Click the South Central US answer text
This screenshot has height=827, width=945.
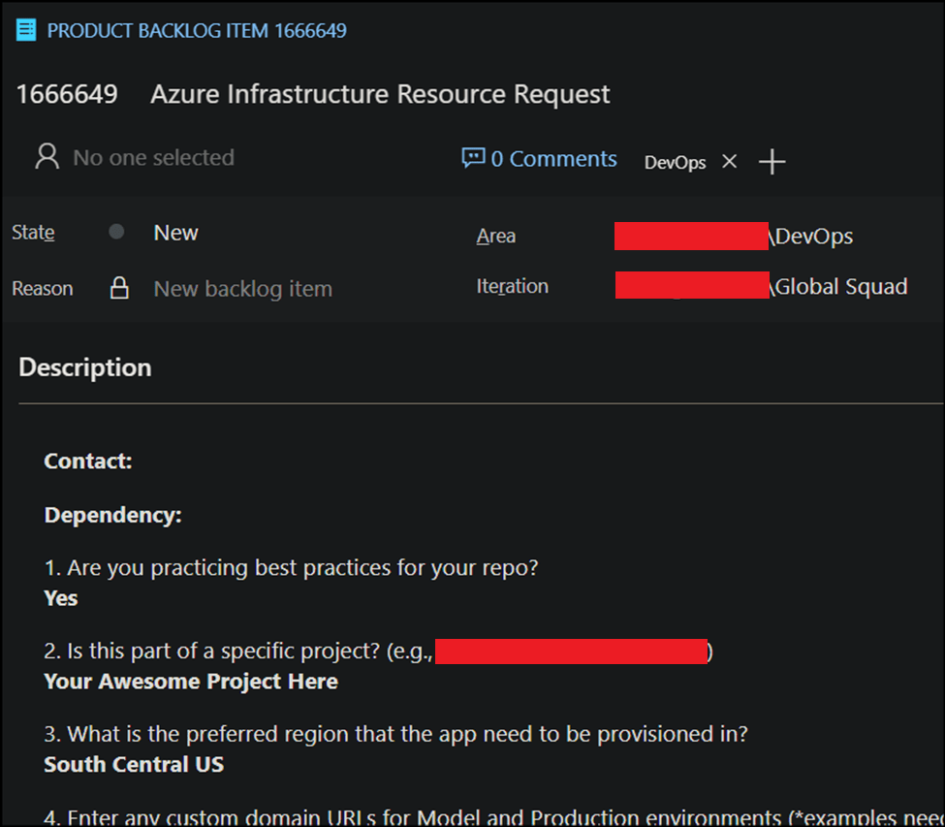coord(134,764)
